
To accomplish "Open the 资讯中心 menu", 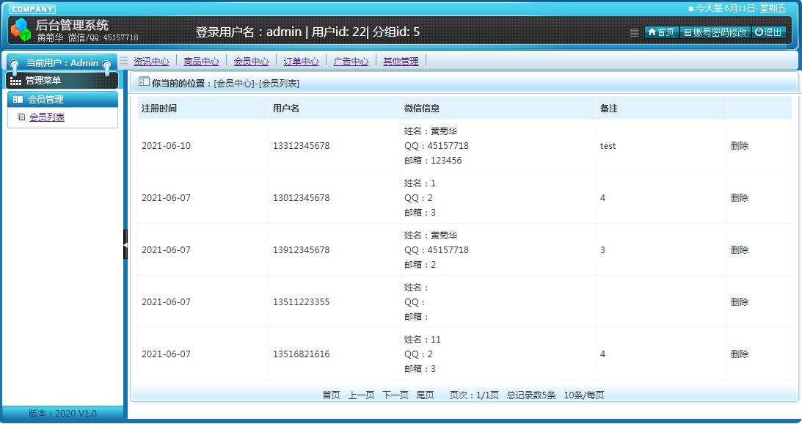I will tap(151, 62).
